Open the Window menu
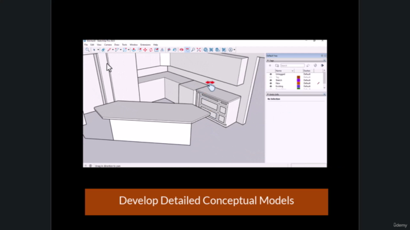The height and width of the screenshot is (230, 410). pos(134,45)
